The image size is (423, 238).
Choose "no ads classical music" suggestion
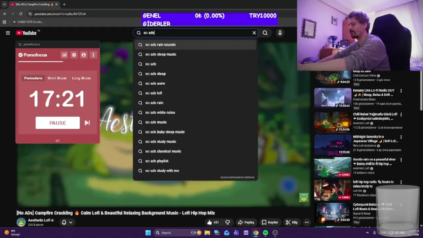[195, 151]
